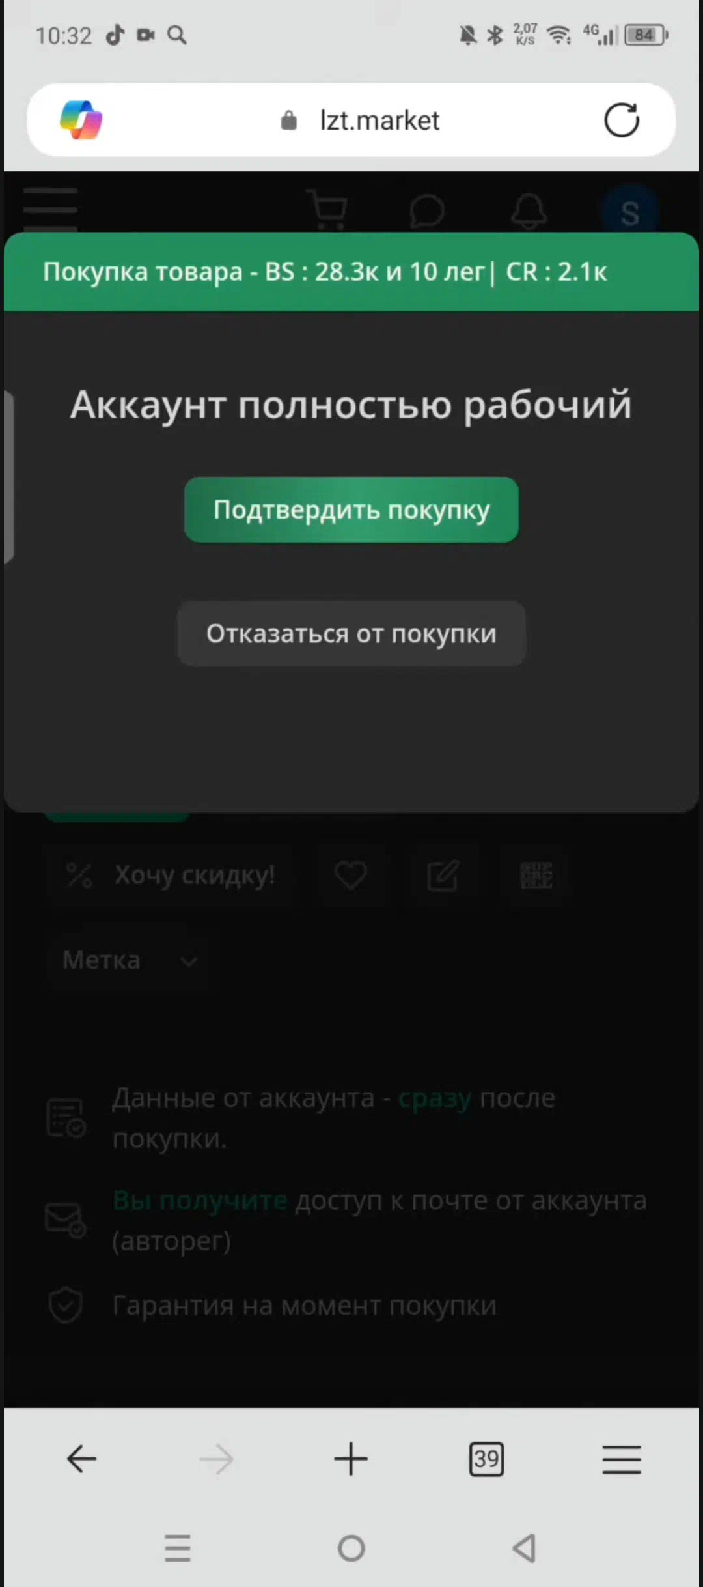703x1587 pixels.
Task: Confirm purchase with Подтвердить покупку button
Action: point(351,509)
